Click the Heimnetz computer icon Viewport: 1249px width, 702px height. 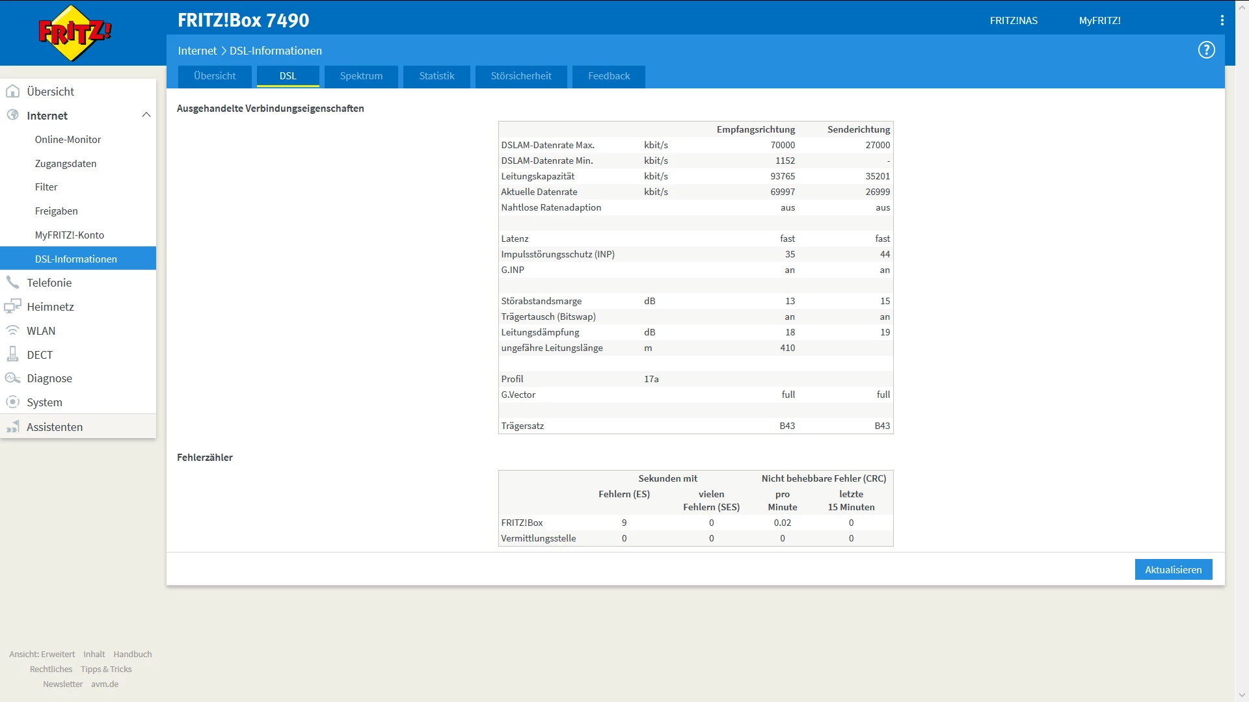pyautogui.click(x=12, y=306)
